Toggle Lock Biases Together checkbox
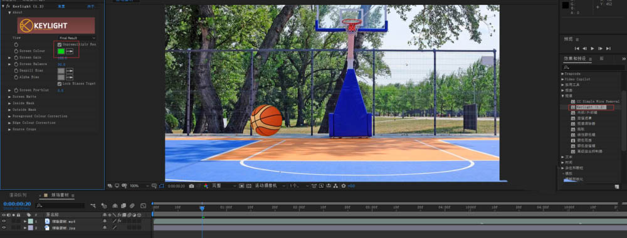 (60, 83)
